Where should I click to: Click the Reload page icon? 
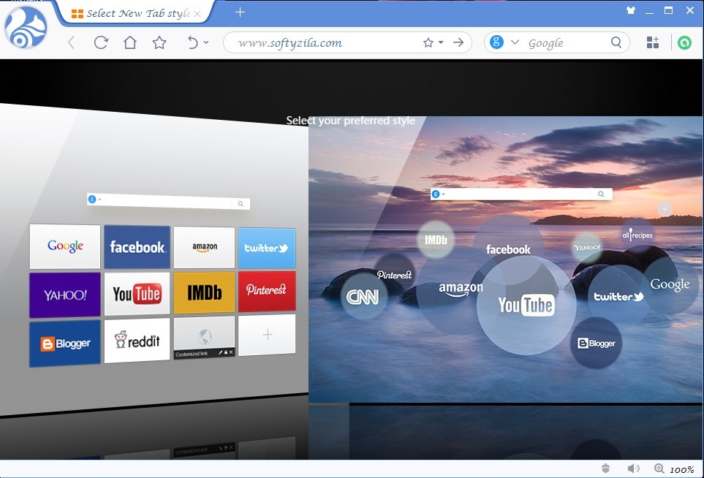[x=101, y=42]
